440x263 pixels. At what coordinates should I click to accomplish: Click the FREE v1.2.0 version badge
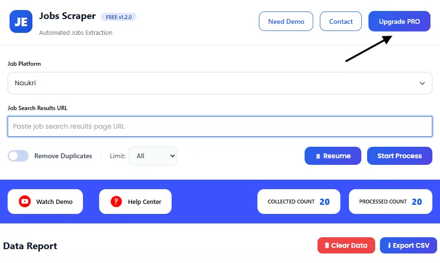pyautogui.click(x=119, y=17)
